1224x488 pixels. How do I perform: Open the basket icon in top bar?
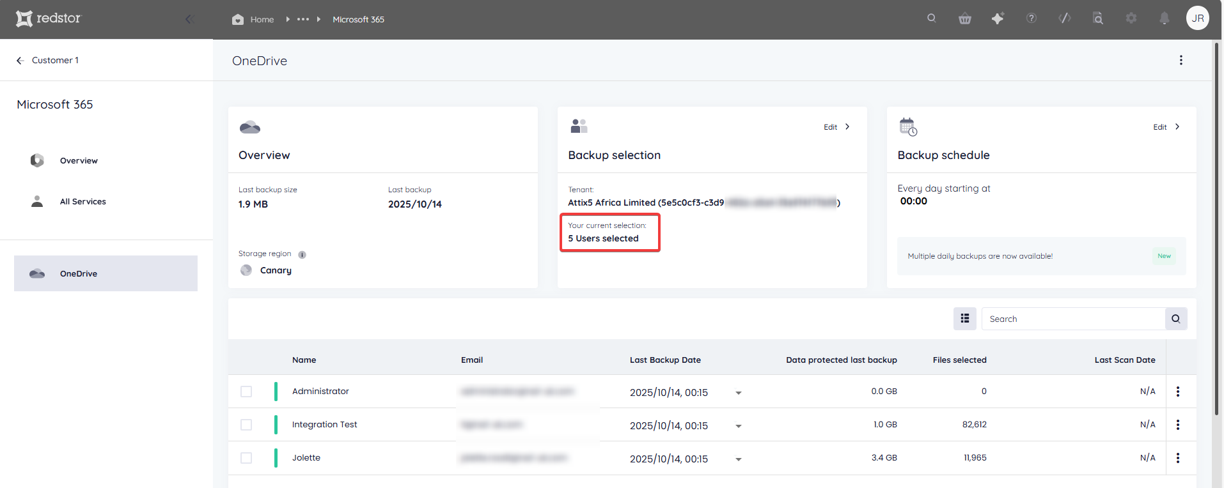coord(965,19)
